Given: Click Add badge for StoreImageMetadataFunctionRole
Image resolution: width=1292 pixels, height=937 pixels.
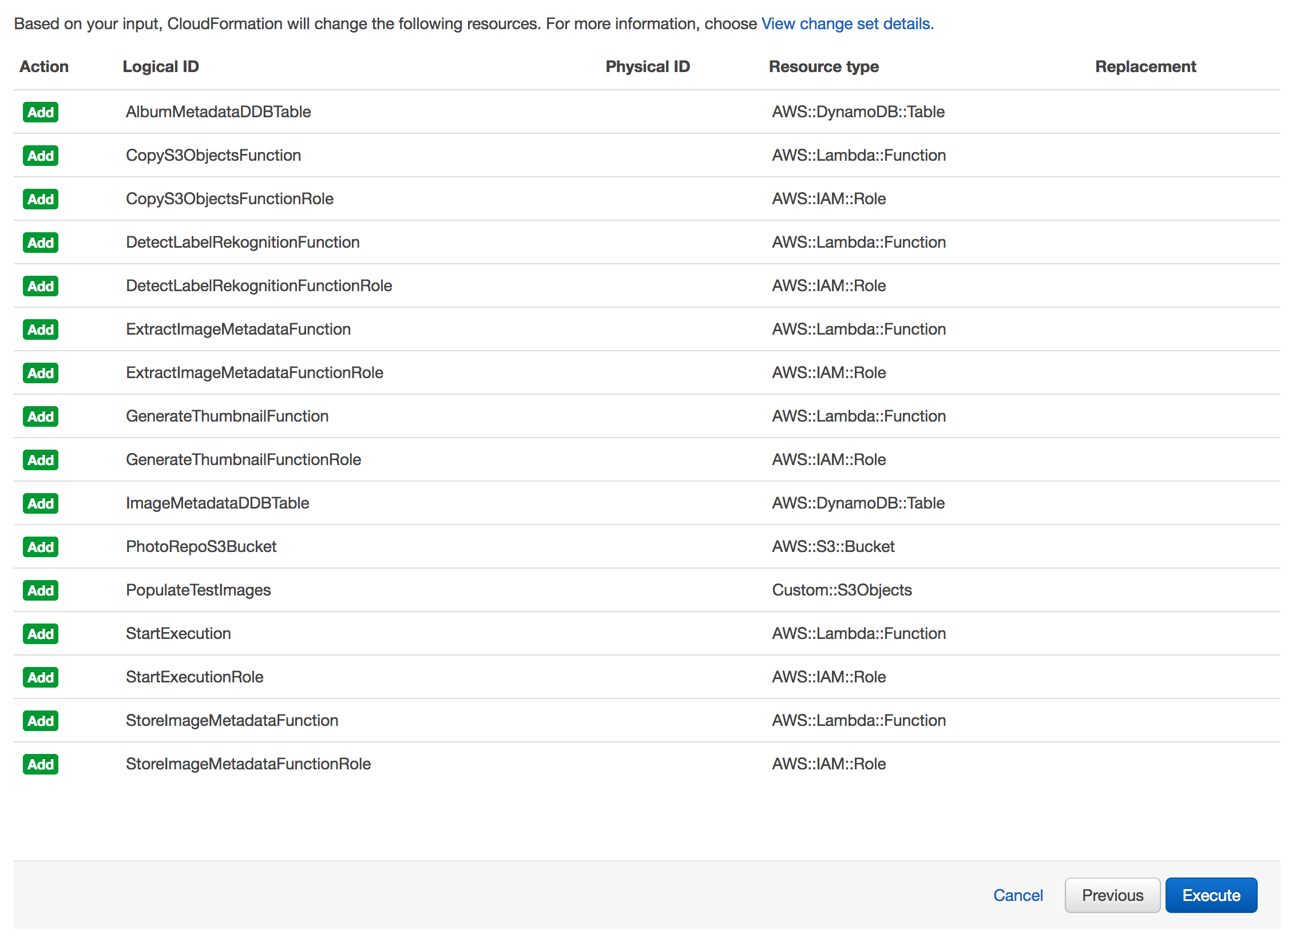Looking at the screenshot, I should tap(41, 764).
